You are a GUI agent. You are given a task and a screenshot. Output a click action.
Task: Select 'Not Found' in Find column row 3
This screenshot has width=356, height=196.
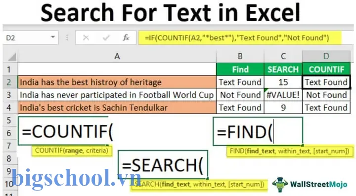tap(240, 95)
